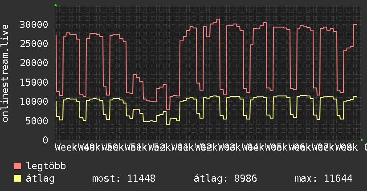The image size is (367, 191).
Task: Click the átlag: 8986 statistic
Action: pyautogui.click(x=225, y=179)
